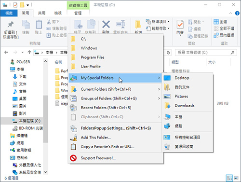
Task: Click the 刪除 red X icon
Action: click(x=106, y=25)
